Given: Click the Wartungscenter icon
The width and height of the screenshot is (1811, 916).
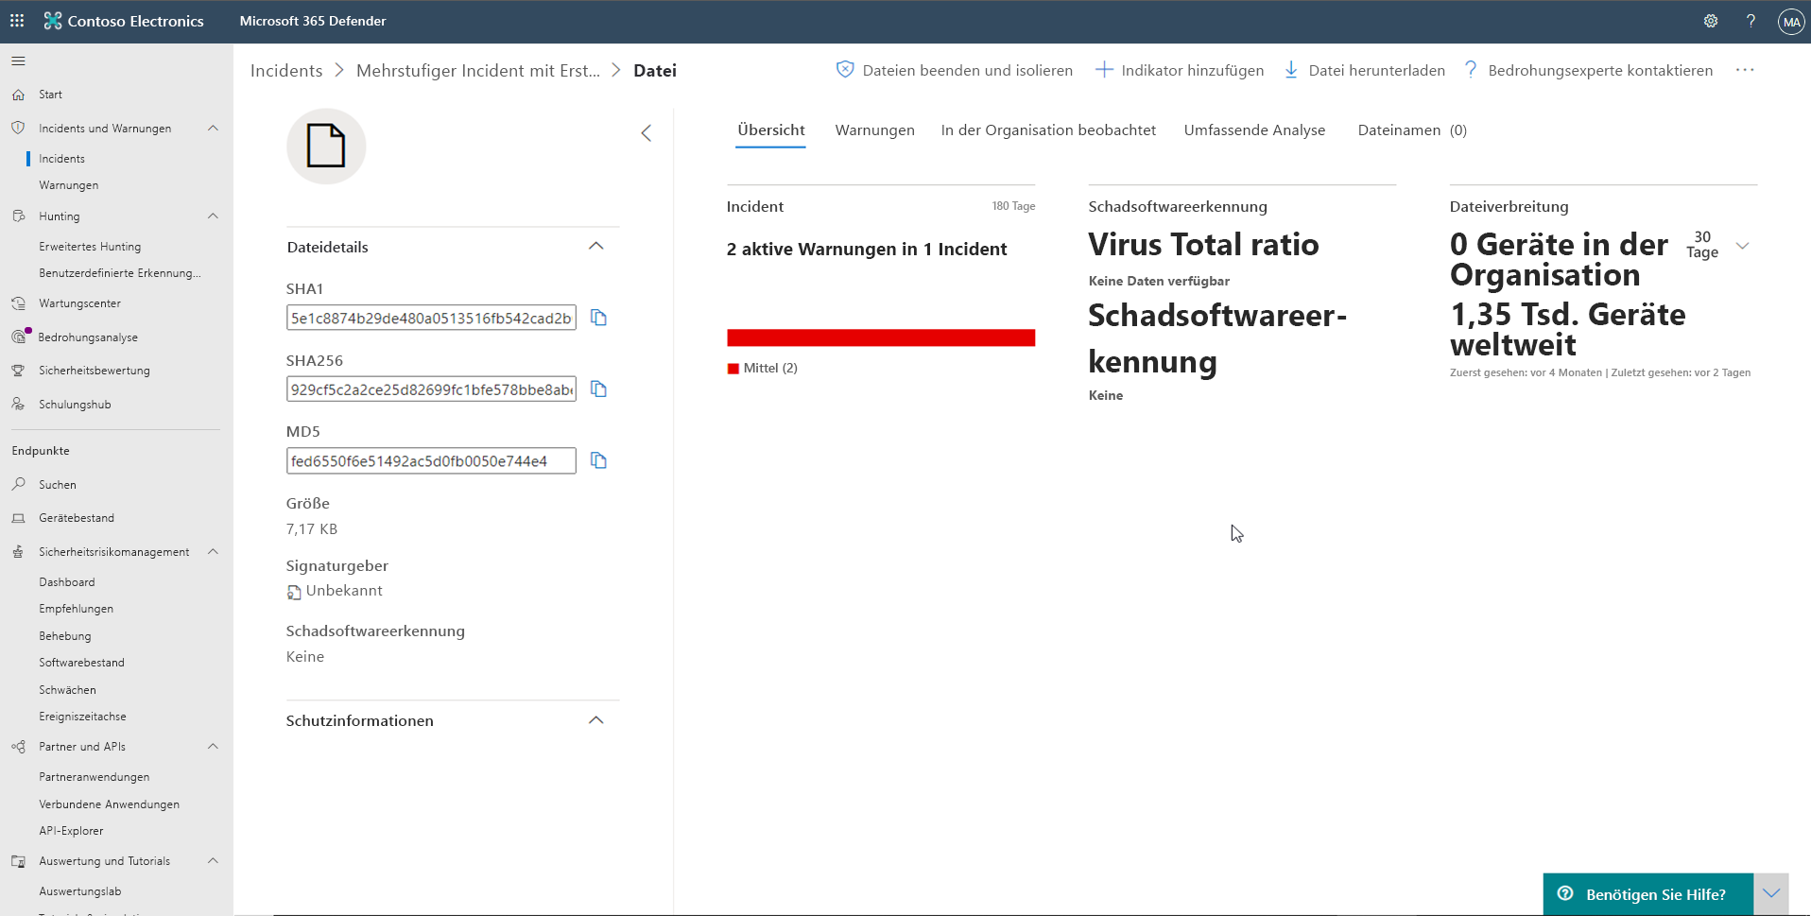Looking at the screenshot, I should tap(18, 303).
